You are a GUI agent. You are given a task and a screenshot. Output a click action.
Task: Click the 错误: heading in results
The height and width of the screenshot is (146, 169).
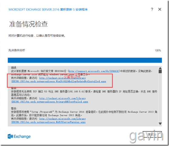(14, 68)
